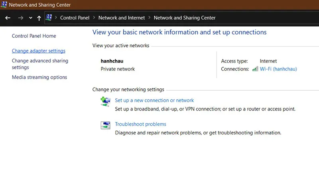Open Control Panel Home
The image size is (319, 179).
click(x=34, y=36)
